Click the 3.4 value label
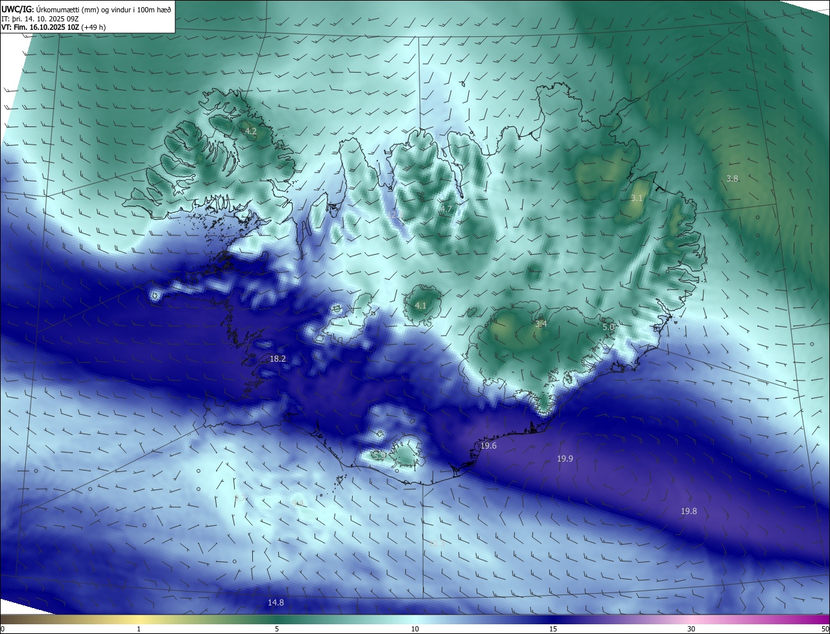 pos(541,323)
